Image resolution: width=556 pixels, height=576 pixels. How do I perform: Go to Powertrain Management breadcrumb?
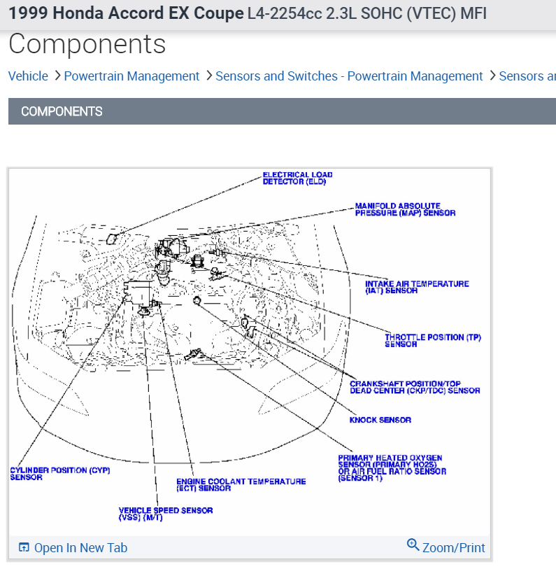pos(131,76)
